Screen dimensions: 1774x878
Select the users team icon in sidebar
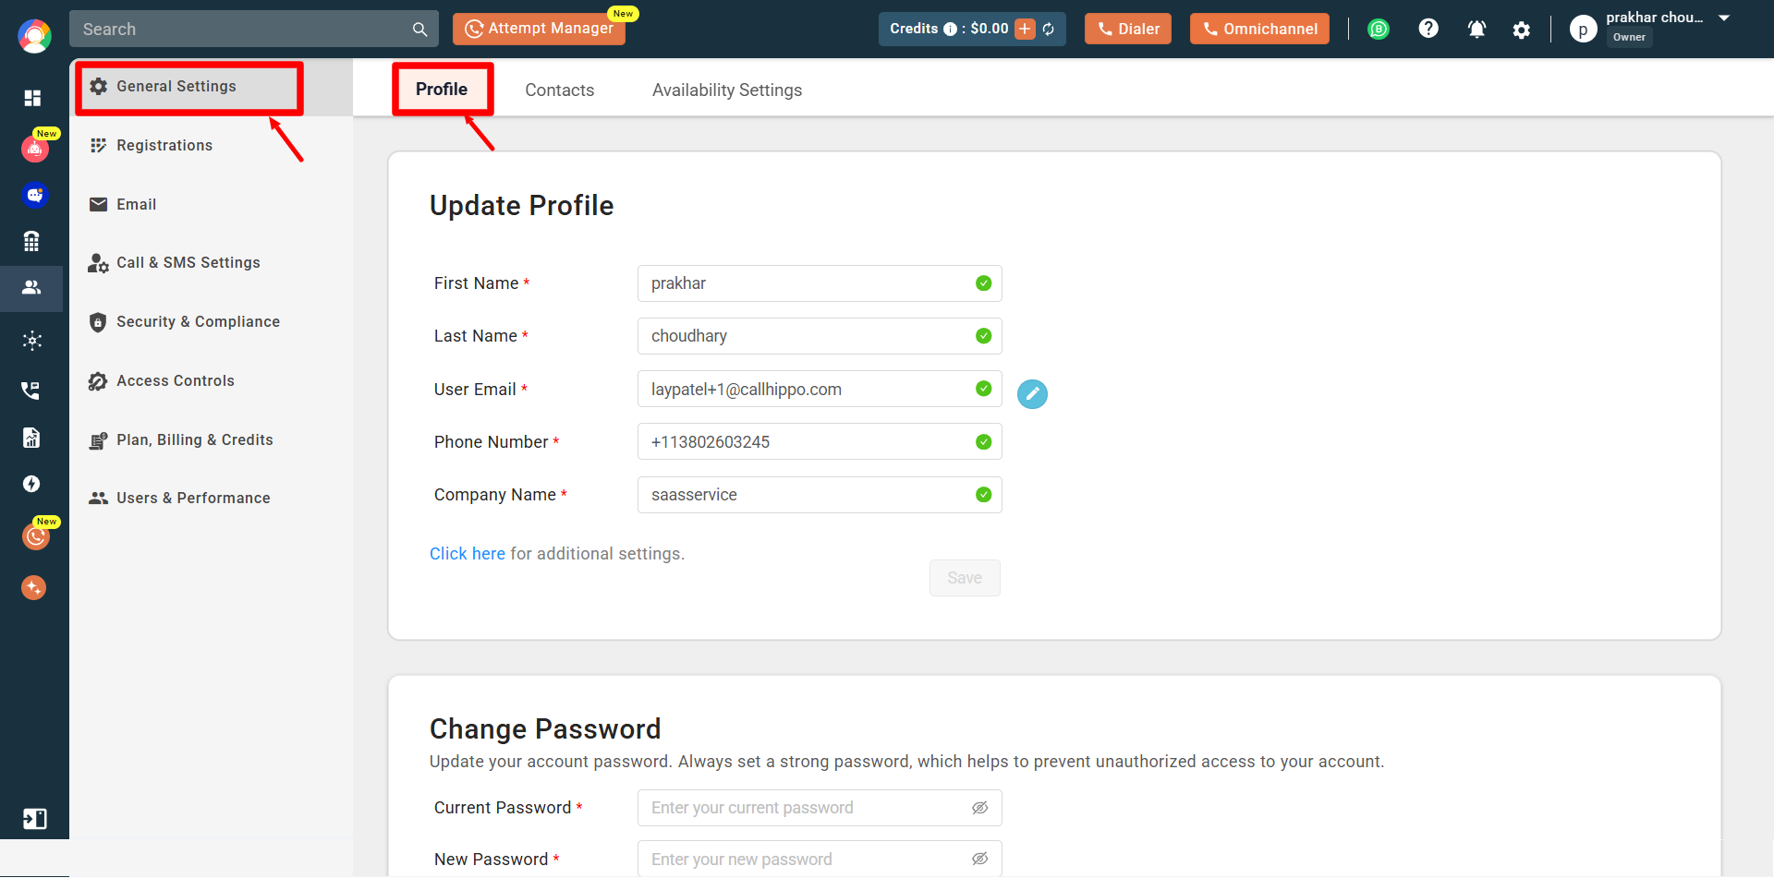pyautogui.click(x=31, y=288)
